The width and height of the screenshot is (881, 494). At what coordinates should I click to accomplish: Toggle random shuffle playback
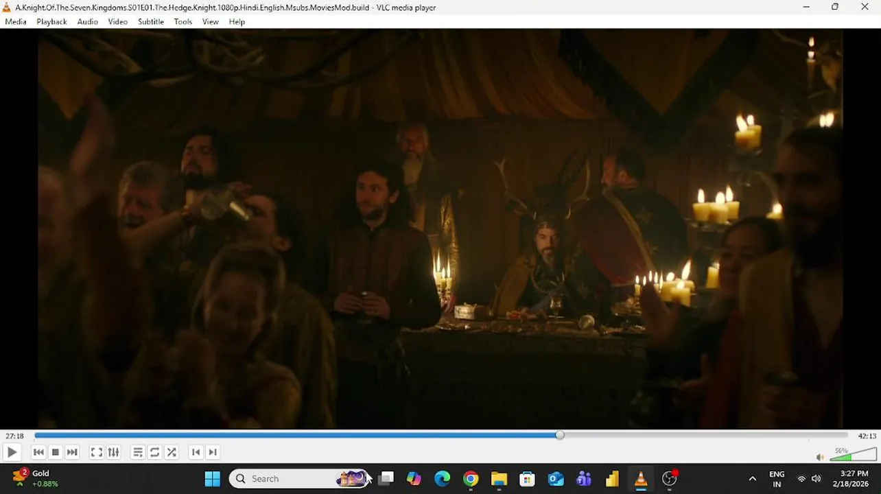(x=172, y=452)
